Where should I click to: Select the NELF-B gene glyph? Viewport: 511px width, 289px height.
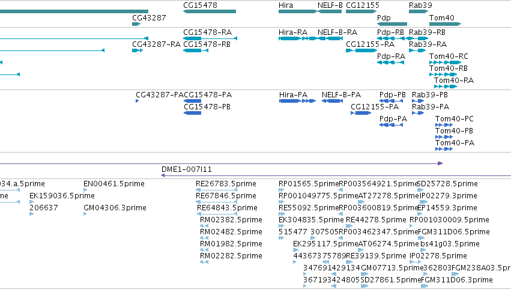tap(330, 11)
